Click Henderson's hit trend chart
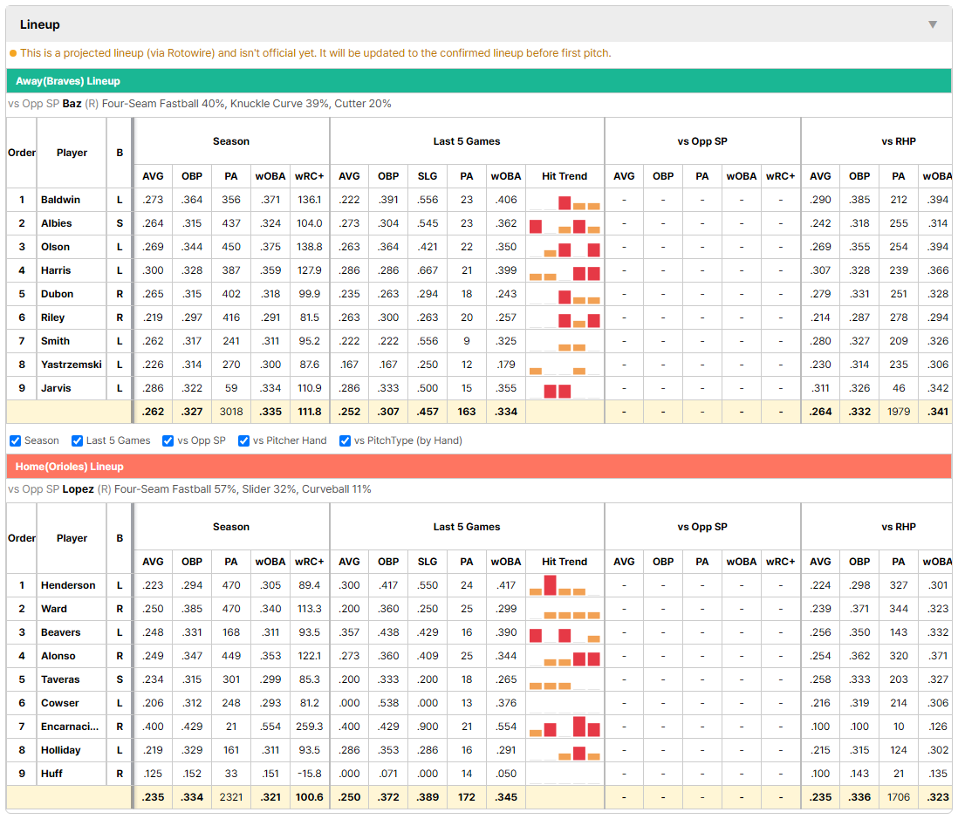 565,585
